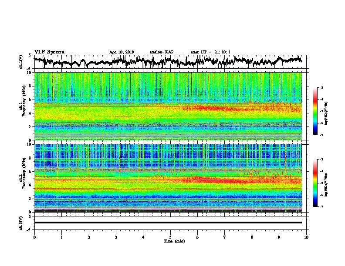345x266 pixels.
Task: Click the "5" voltage tick of ch.1(V) panel
Action: coord(30,55)
